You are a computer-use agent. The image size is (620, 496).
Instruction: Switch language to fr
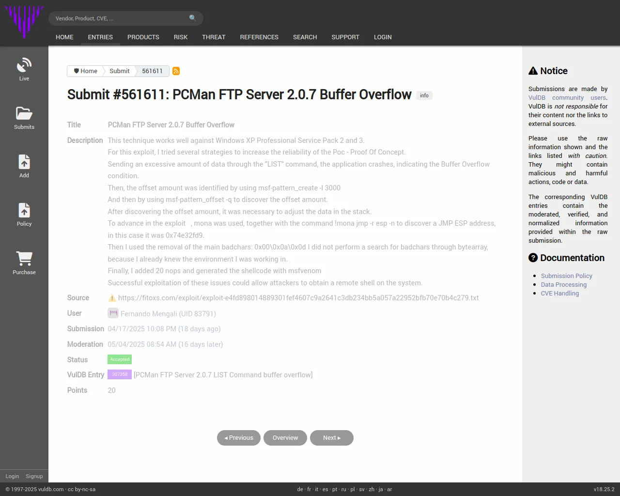(x=309, y=490)
